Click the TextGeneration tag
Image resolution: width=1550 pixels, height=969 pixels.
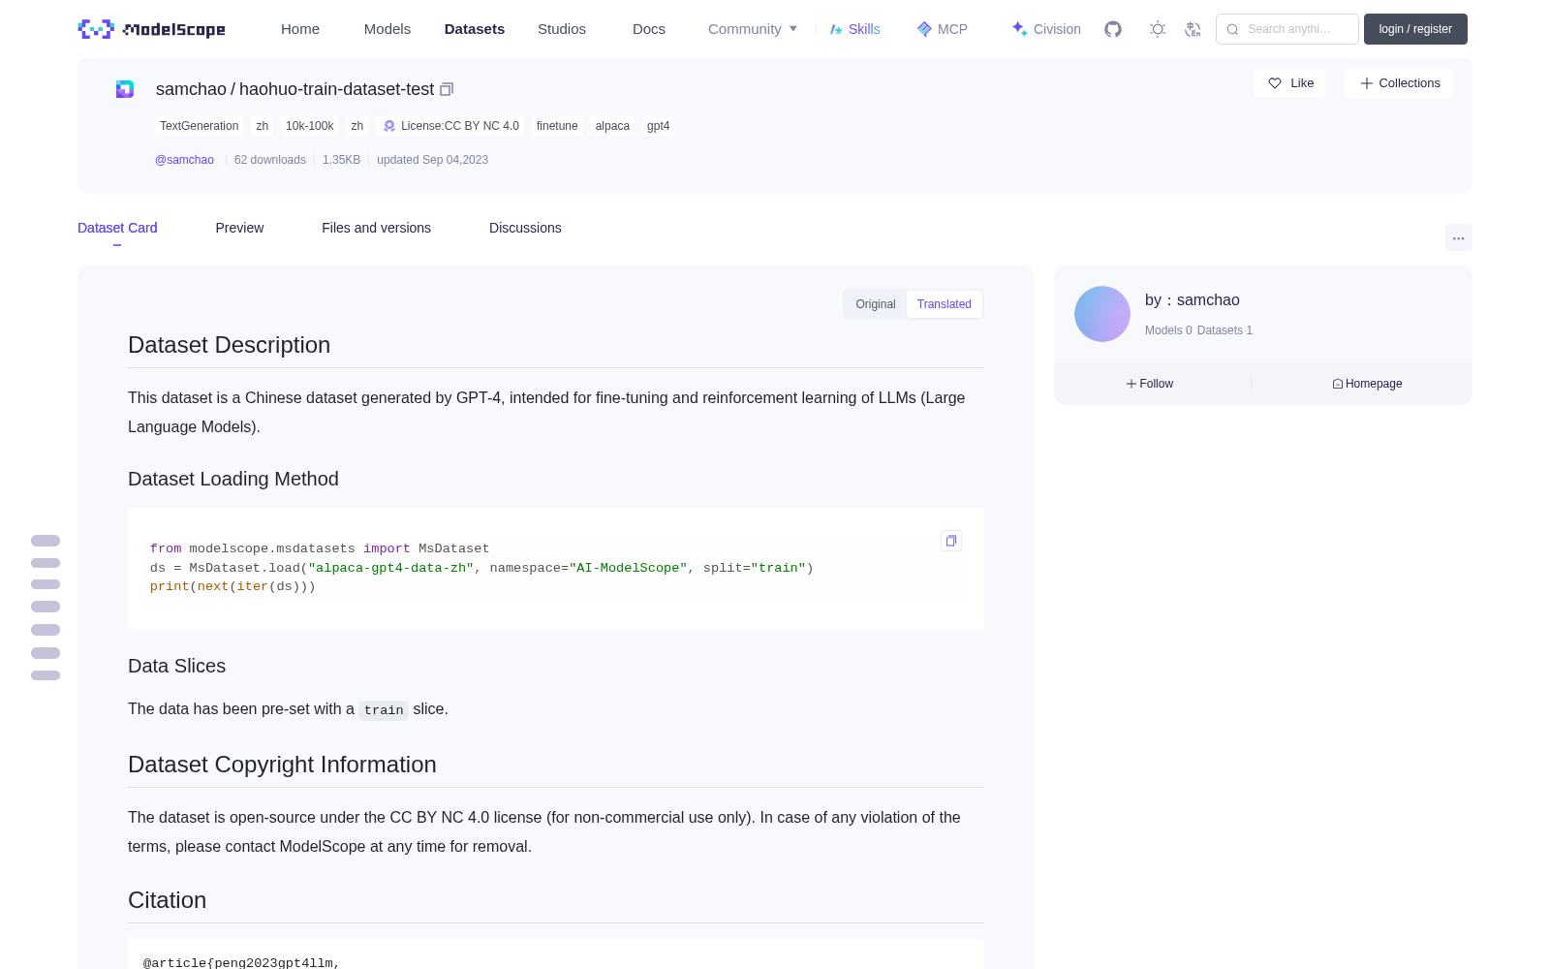pyautogui.click(x=199, y=126)
